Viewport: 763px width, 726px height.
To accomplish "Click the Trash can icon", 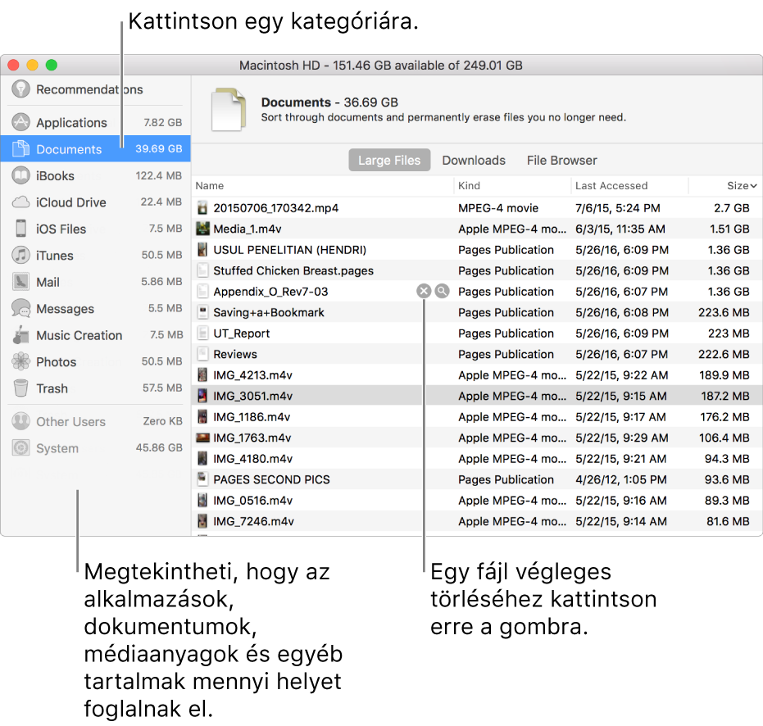I will [x=21, y=388].
